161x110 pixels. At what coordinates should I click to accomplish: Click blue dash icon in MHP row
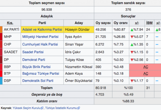157,37
